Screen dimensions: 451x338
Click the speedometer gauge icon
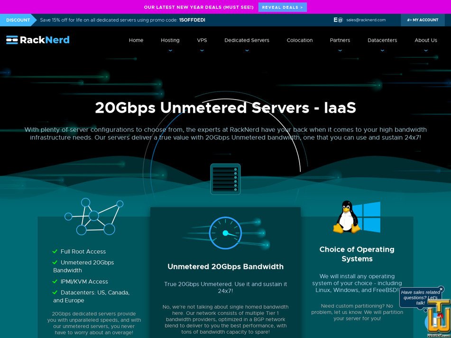pos(225,233)
